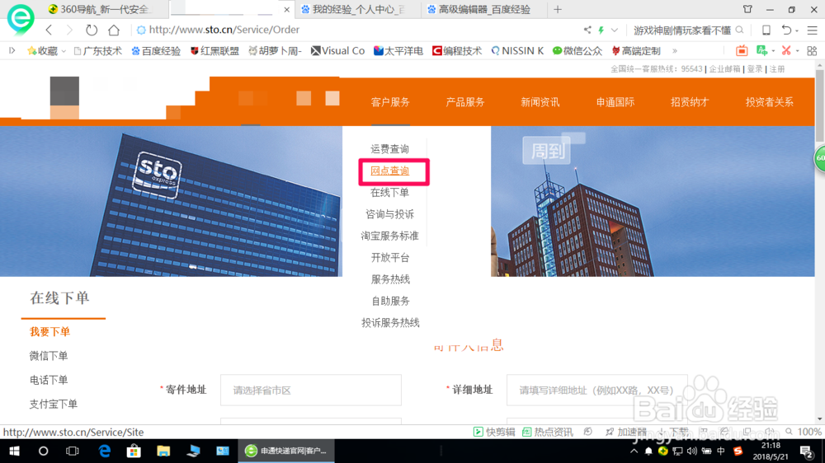Open the 产品服务 navigation menu
Screen dimensions: 825x463
click(x=465, y=102)
